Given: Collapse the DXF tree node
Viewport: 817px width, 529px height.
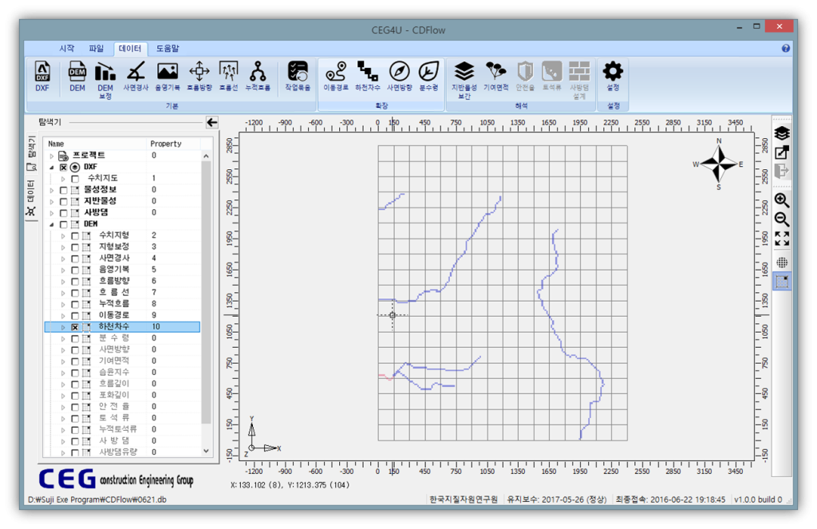Looking at the screenshot, I should click(52, 168).
